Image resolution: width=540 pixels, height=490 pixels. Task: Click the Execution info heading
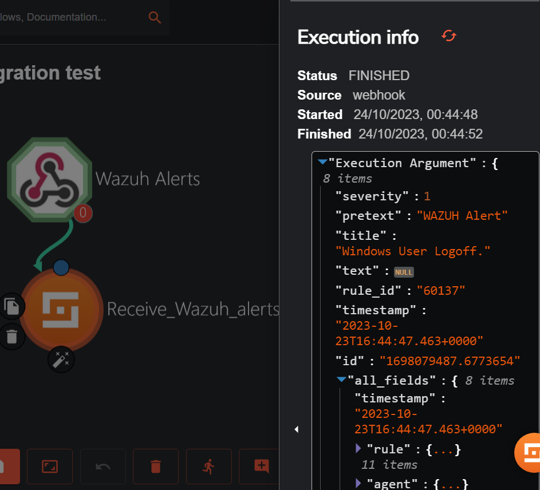click(358, 37)
